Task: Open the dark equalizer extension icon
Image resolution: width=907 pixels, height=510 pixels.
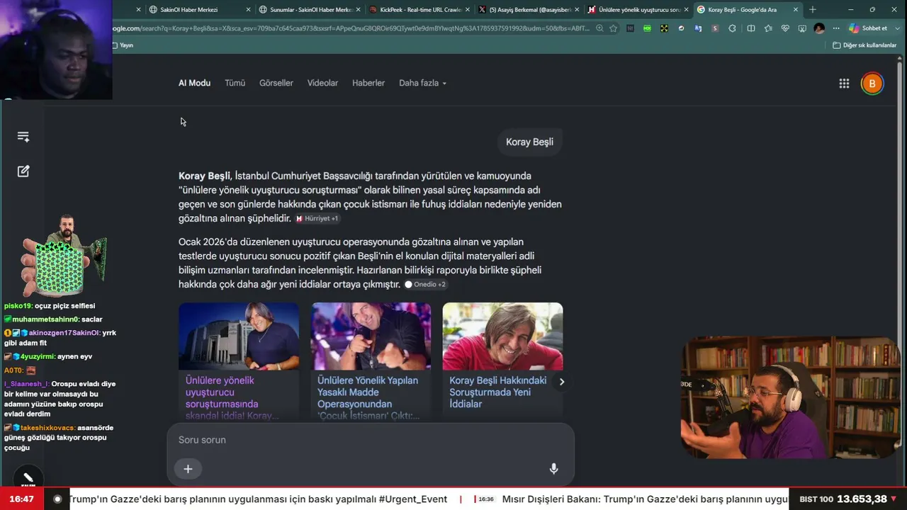Action: click(630, 28)
